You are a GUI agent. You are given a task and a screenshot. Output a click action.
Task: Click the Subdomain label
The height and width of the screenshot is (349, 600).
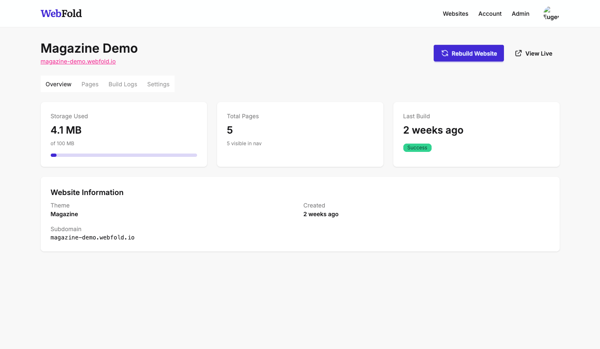click(66, 229)
